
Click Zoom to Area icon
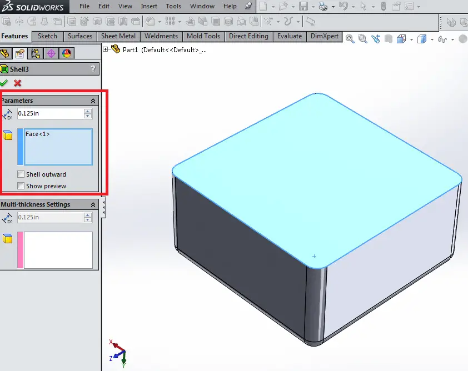[x=362, y=39]
